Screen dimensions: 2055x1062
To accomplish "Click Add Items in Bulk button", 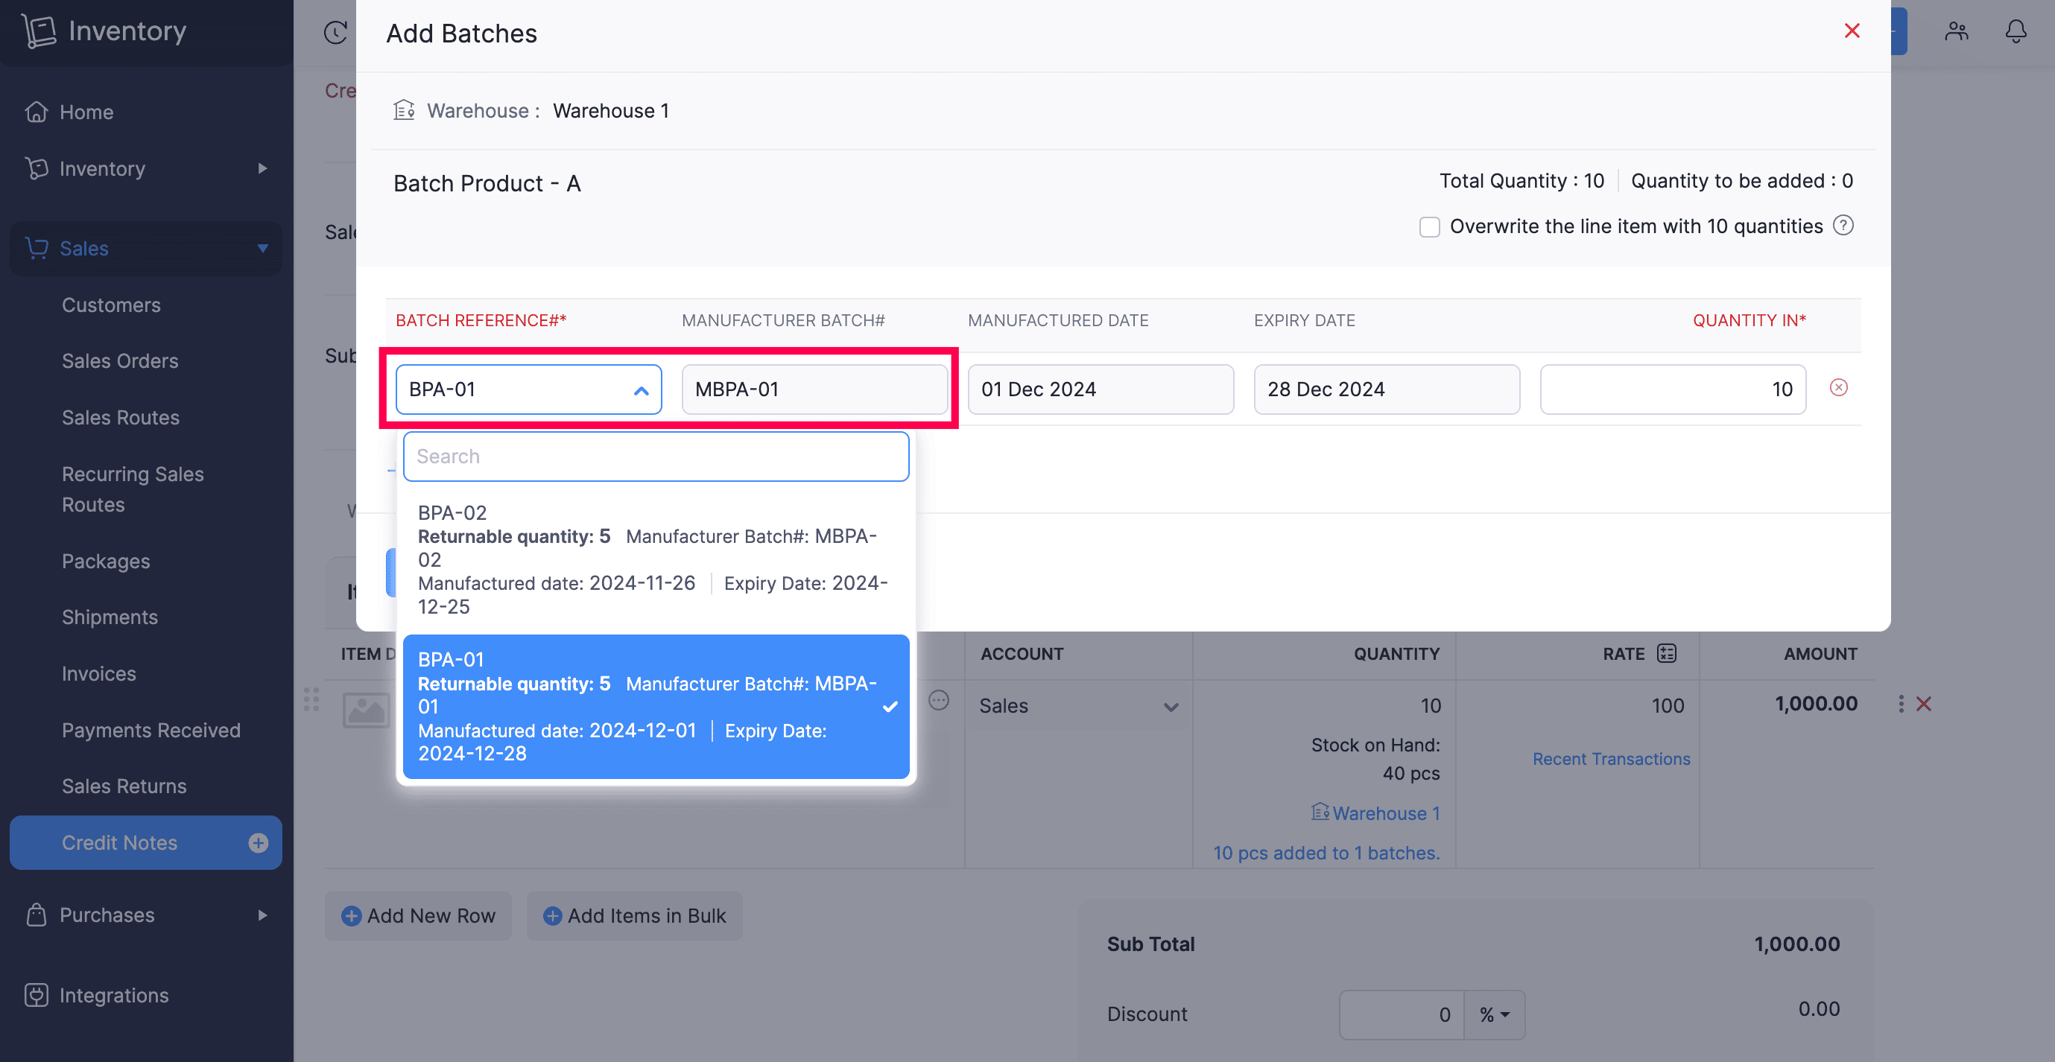I will (x=634, y=916).
